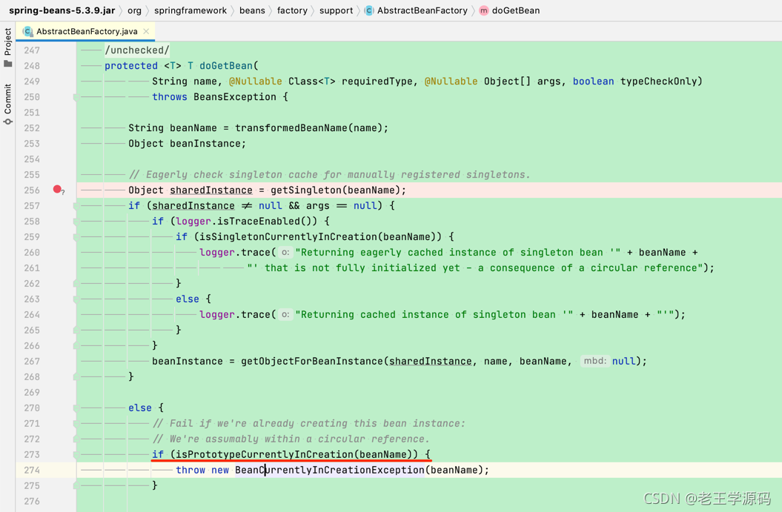
Task: Click the 'throws' keyword on line 250
Action: tap(170, 97)
